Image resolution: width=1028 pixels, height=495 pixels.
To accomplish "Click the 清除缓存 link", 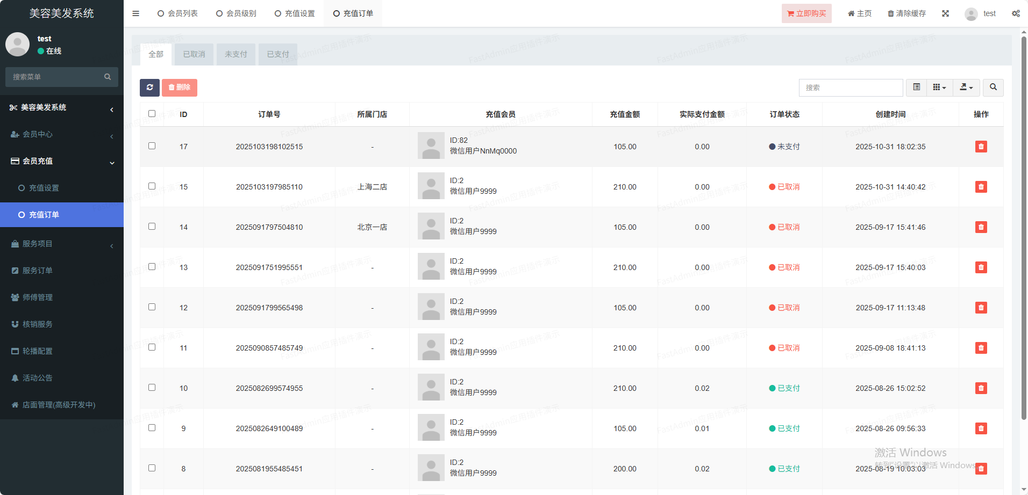I will tap(906, 13).
